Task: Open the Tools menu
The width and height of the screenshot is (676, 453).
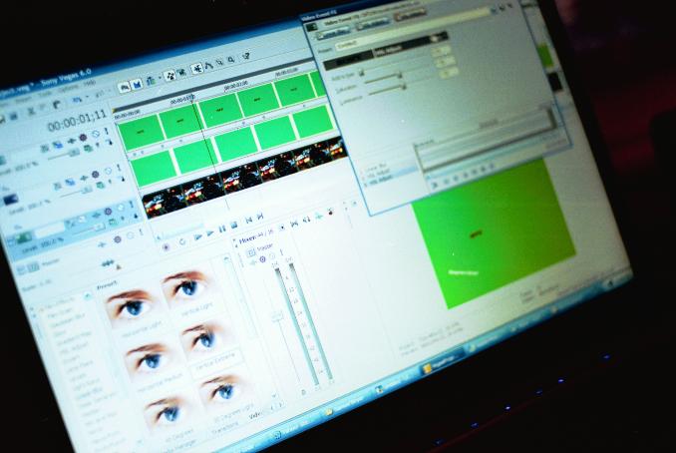Action: point(45,95)
